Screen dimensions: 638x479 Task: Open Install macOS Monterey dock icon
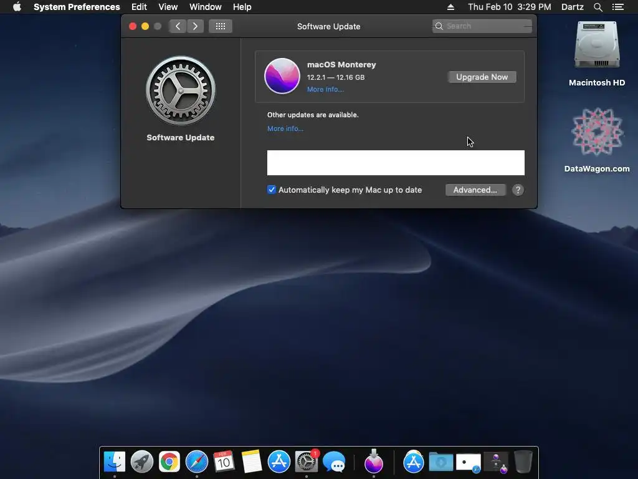(374, 462)
